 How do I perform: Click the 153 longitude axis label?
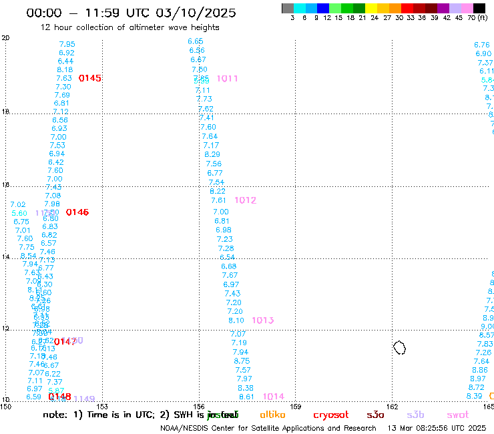pyautogui.click(x=102, y=407)
